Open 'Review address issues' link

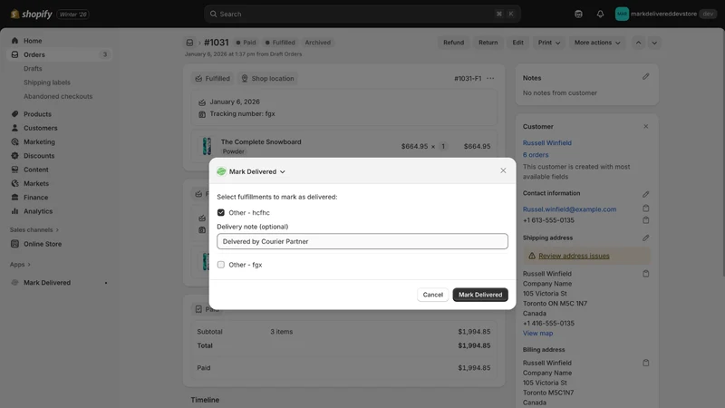[x=574, y=256]
